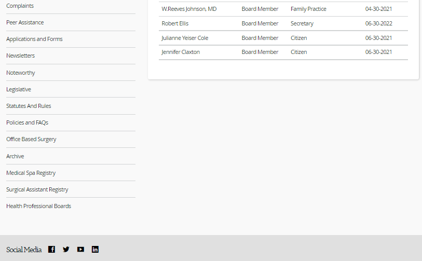Open the LinkedIn social media icon

point(95,250)
